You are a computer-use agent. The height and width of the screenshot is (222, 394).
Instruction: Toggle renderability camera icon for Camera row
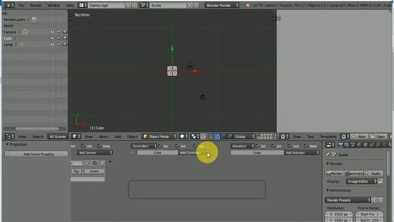pyautogui.click(x=65, y=32)
